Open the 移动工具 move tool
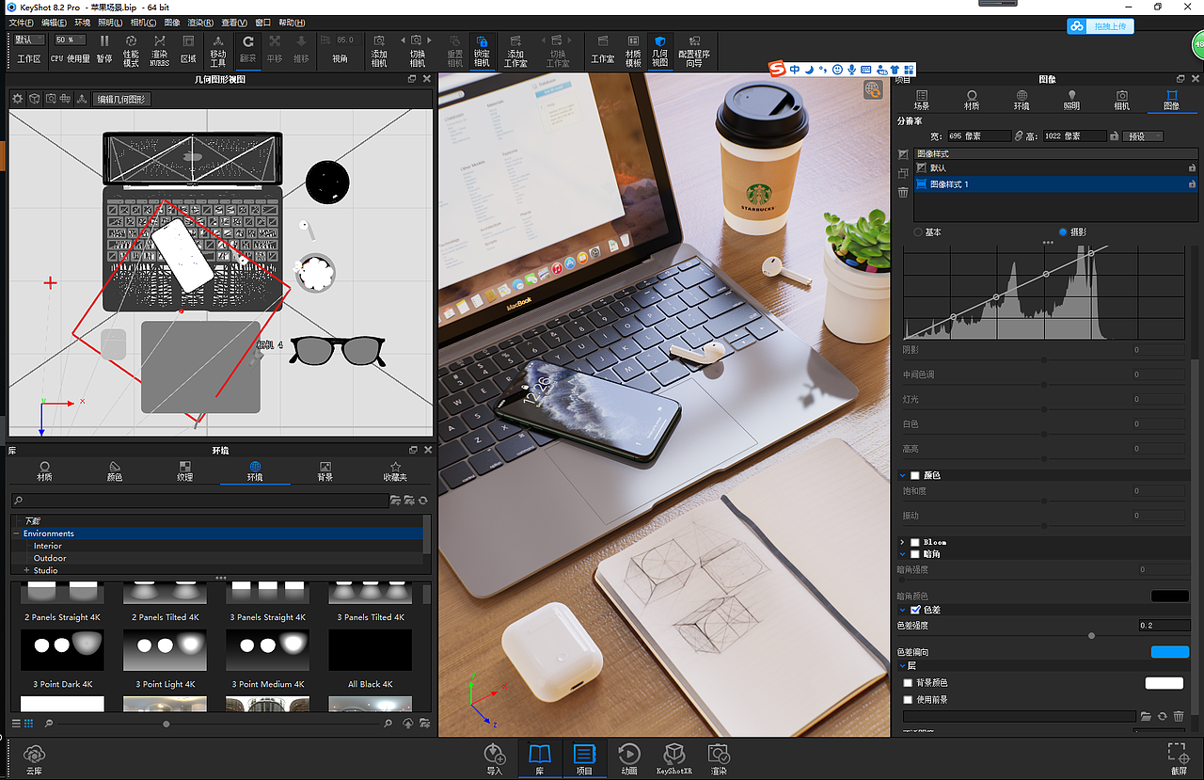Image resolution: width=1204 pixels, height=780 pixels. [x=217, y=49]
